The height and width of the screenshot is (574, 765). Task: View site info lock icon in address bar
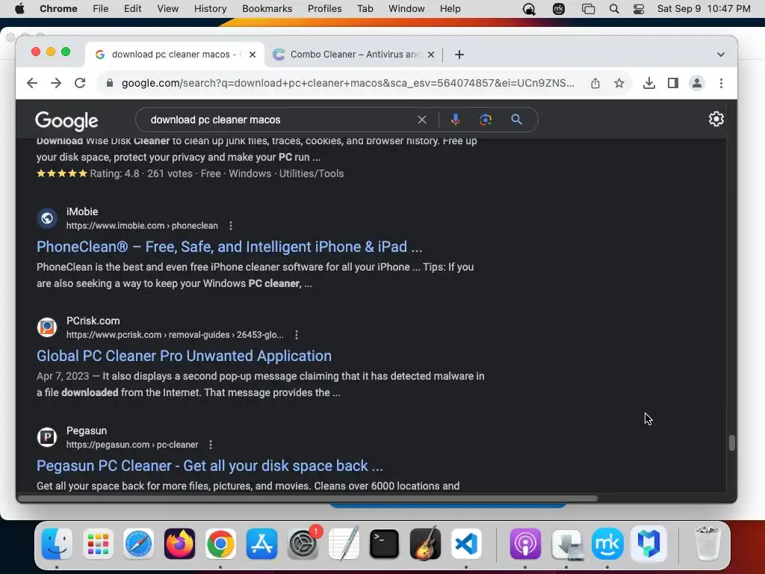click(x=110, y=83)
